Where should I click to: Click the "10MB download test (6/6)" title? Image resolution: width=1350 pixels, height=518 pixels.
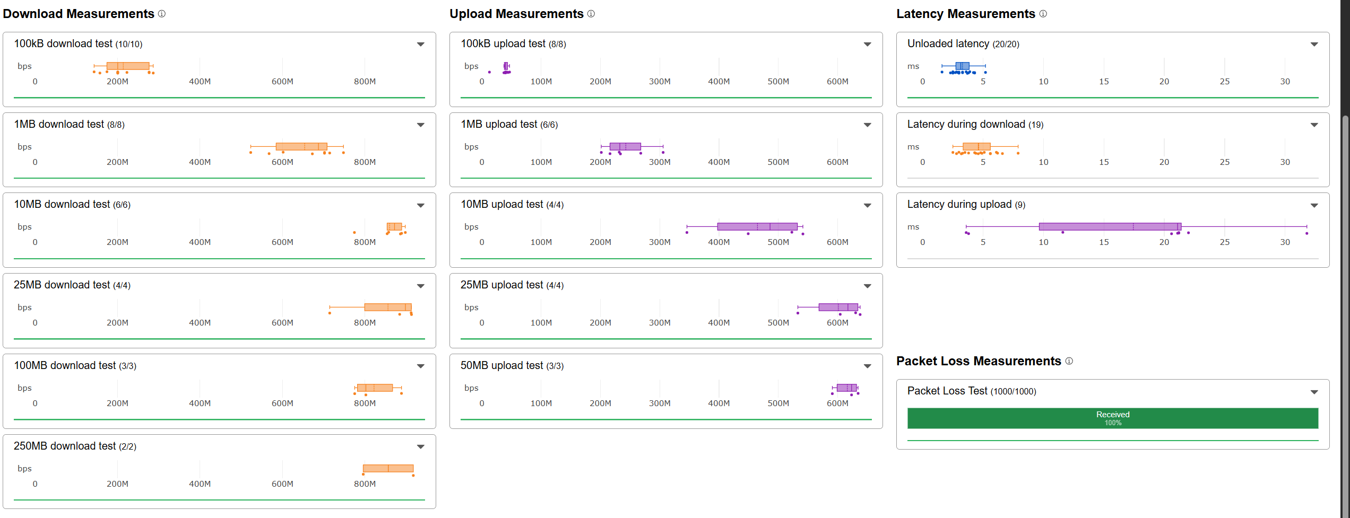[72, 205]
